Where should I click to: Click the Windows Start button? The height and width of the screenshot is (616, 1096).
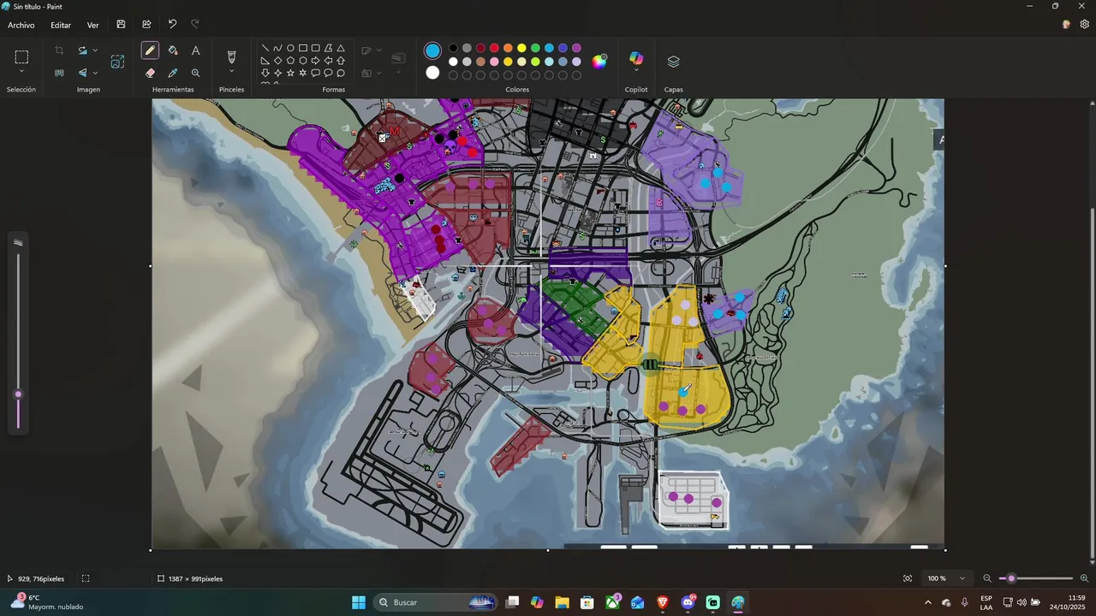[359, 602]
